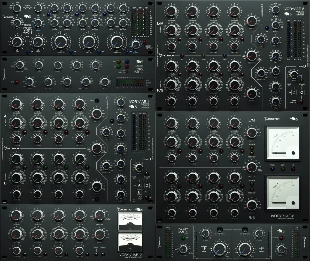Toggle the M/S button on IAE-3
This screenshot has width=310, height=261.
point(293,169)
